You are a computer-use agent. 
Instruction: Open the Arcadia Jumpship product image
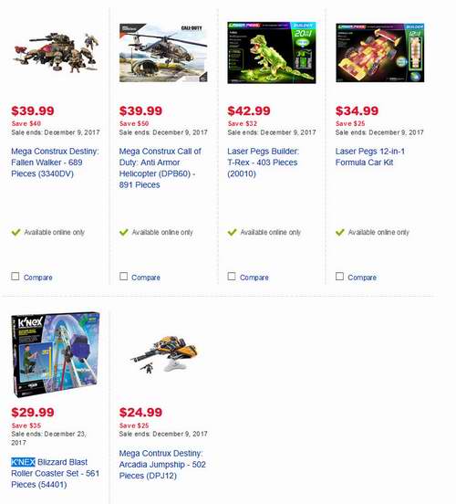[164, 354]
